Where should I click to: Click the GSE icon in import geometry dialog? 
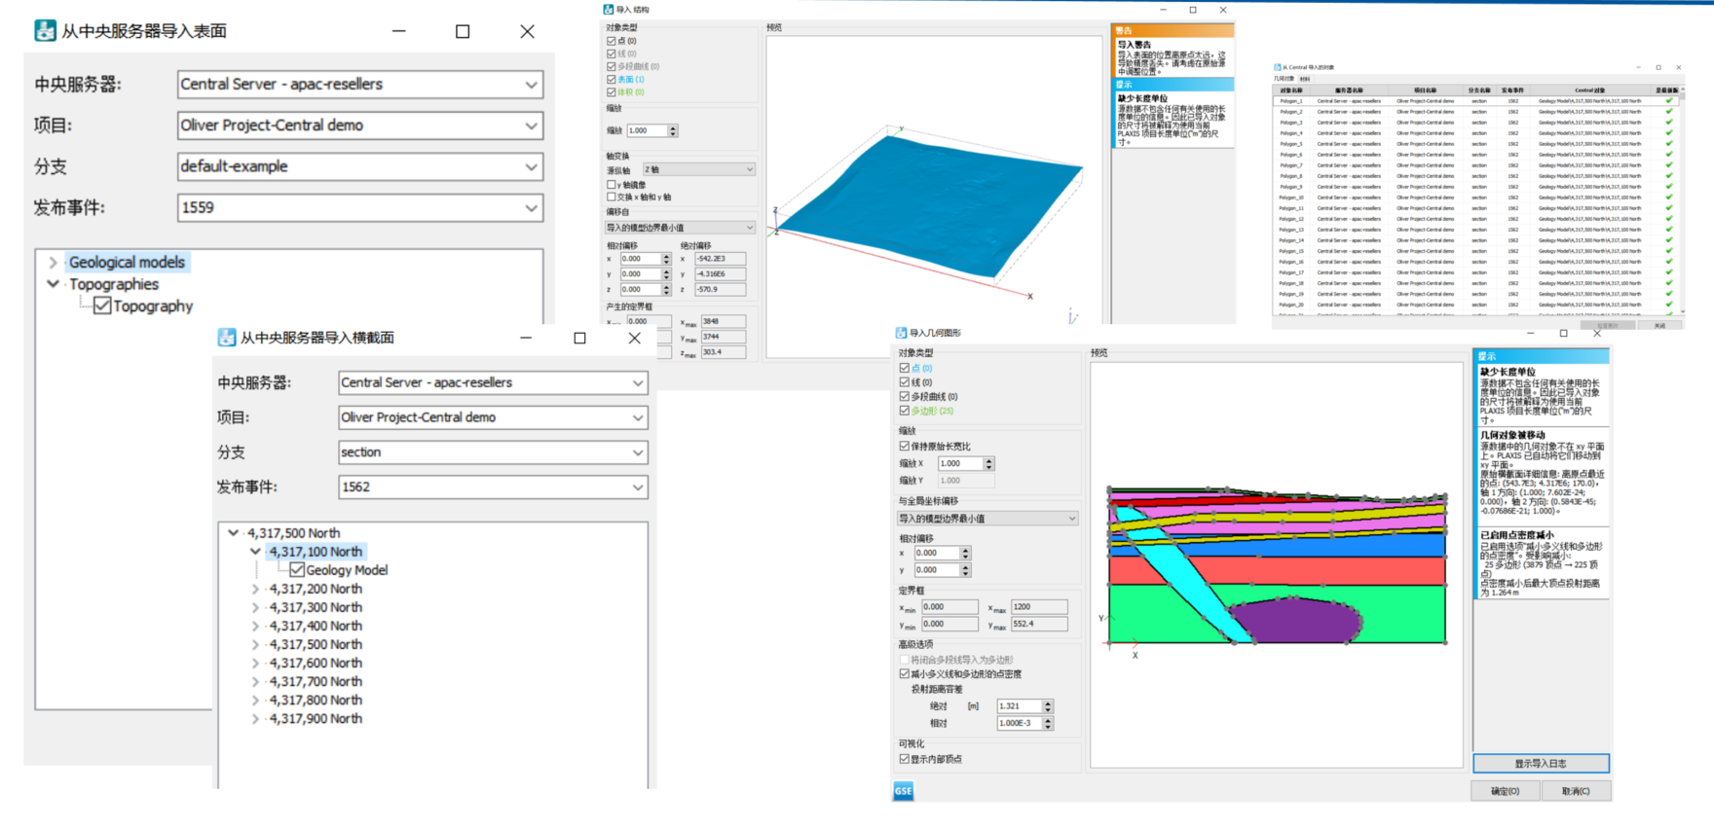pyautogui.click(x=903, y=791)
